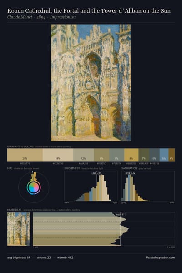Open the small painting thumbnail beside Heartbeat
The height and width of the screenshot is (273, 182).
(x=19, y=229)
